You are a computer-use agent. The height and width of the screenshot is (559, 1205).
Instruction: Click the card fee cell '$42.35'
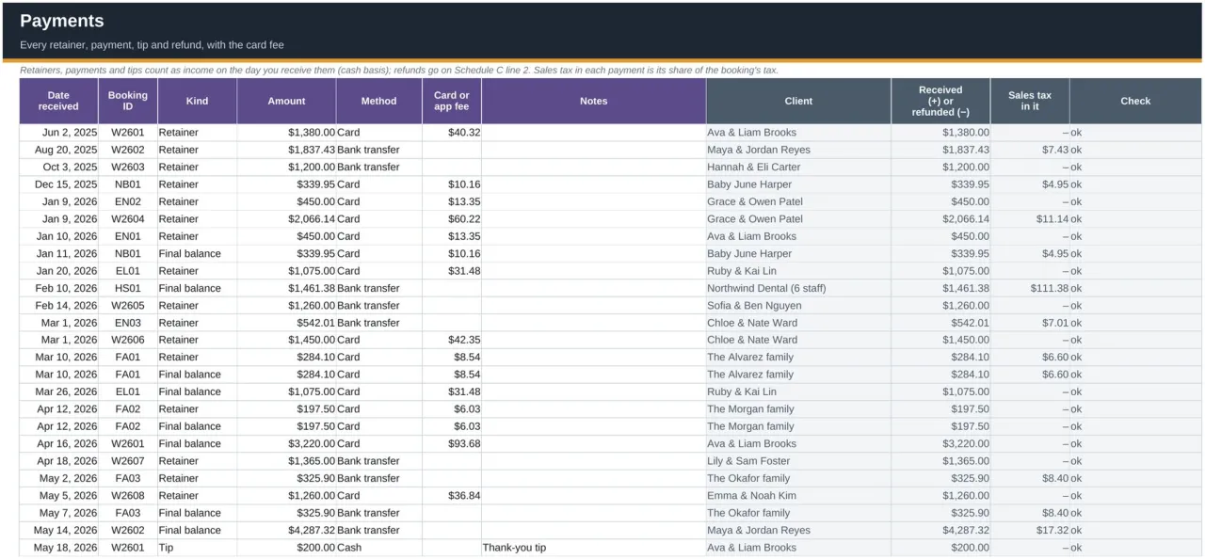coord(451,340)
